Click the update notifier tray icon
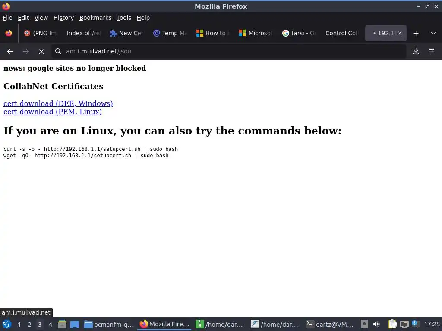Screen dimensions: 442x331 (x=415, y=323)
